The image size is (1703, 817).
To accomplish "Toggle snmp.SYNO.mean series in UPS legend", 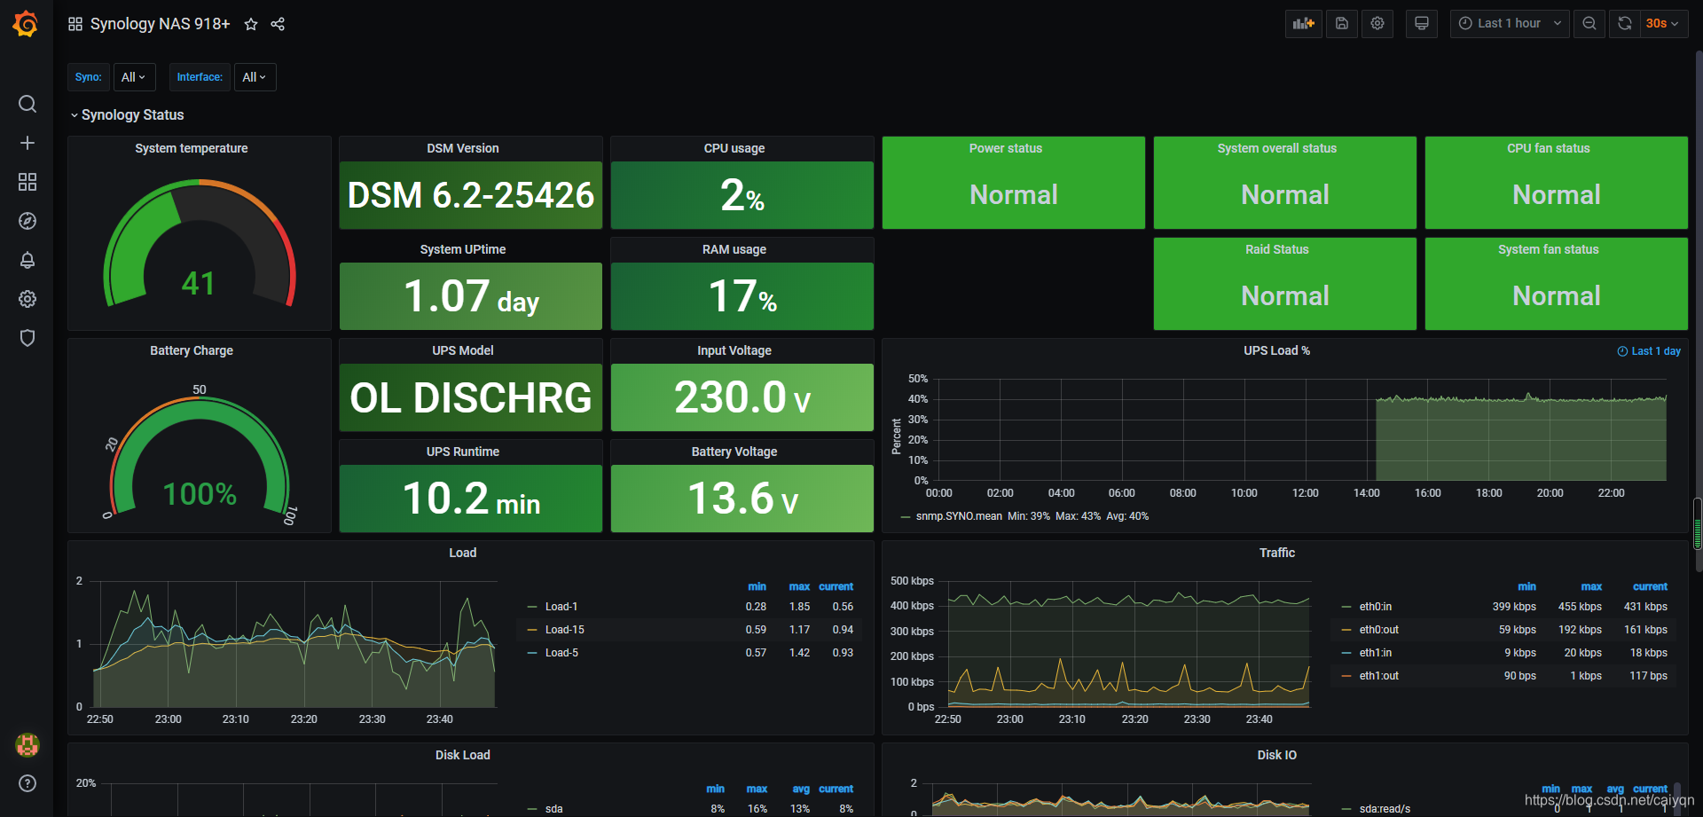I will click(x=959, y=516).
